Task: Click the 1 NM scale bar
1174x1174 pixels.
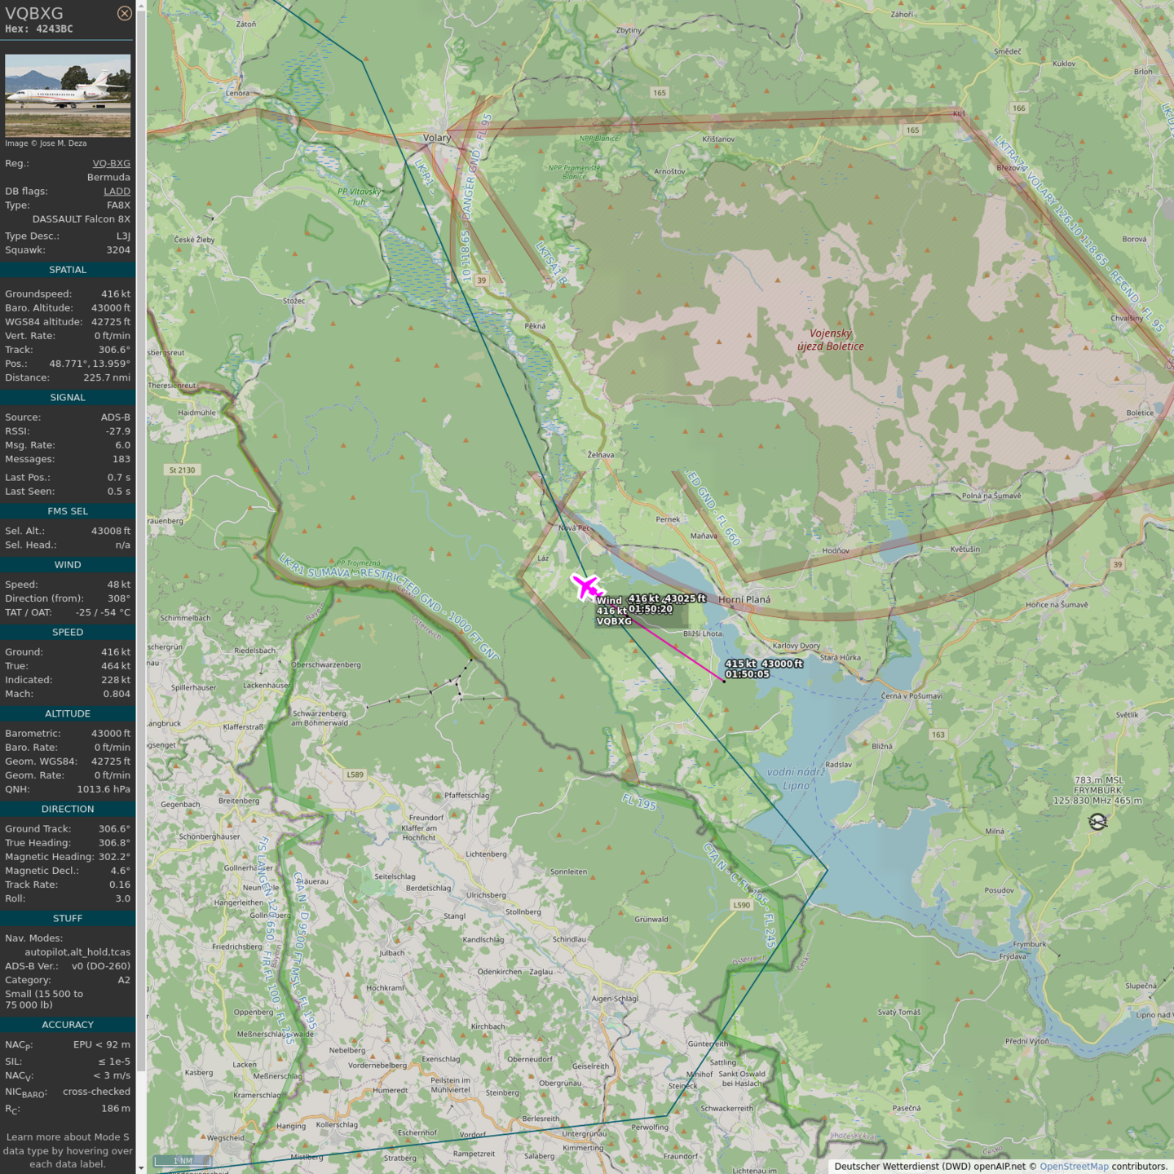Action: [x=183, y=1161]
